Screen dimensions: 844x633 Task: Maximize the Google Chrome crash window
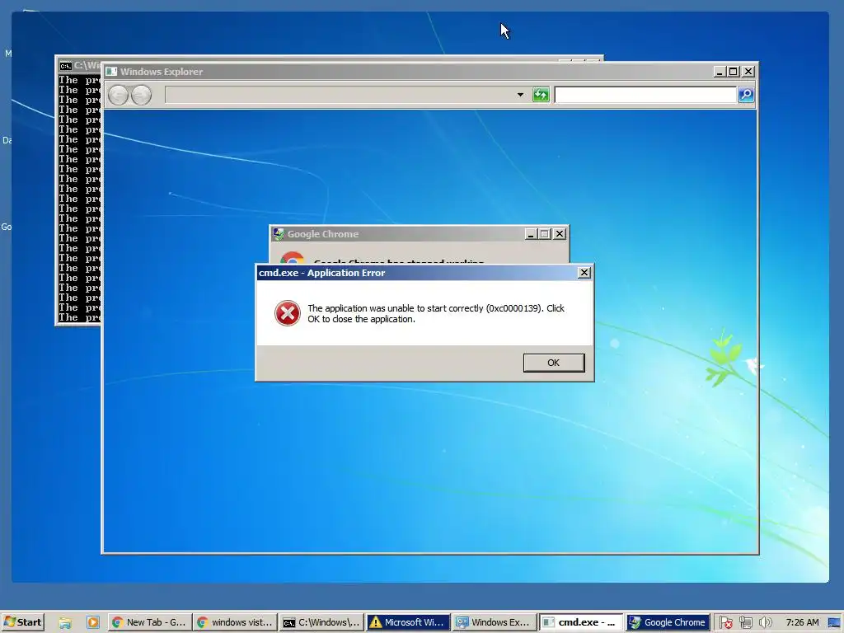click(544, 234)
